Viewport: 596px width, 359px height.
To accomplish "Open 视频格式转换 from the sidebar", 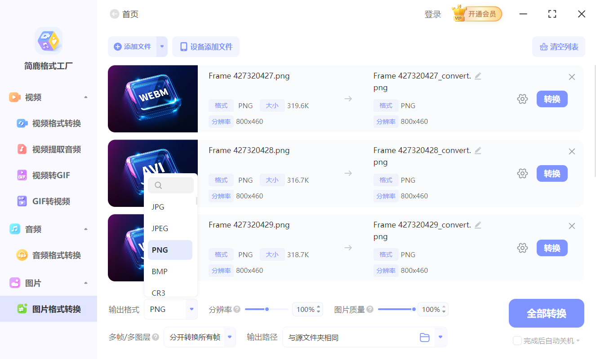I will pos(49,123).
